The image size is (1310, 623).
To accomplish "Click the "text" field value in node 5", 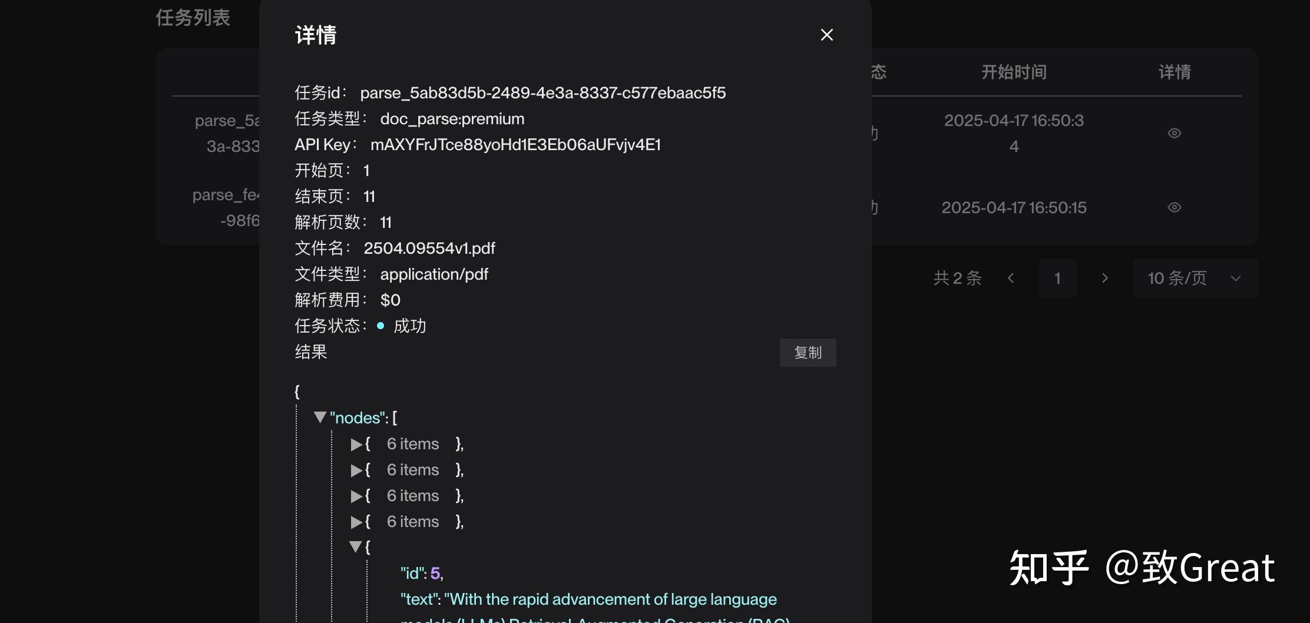I will (x=610, y=599).
